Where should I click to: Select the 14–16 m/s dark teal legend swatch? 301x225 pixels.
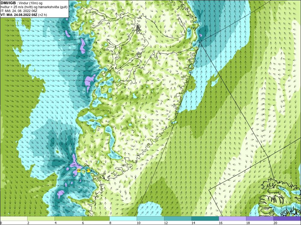click(x=205, y=218)
